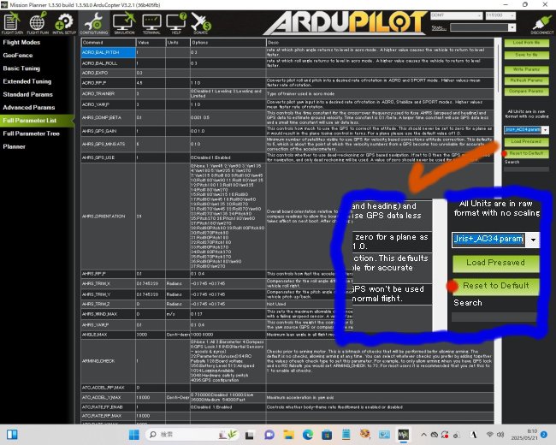Screen dimensions: 556x445
Task: Open Extended Tuning in the sidebar
Action: (x=27, y=81)
